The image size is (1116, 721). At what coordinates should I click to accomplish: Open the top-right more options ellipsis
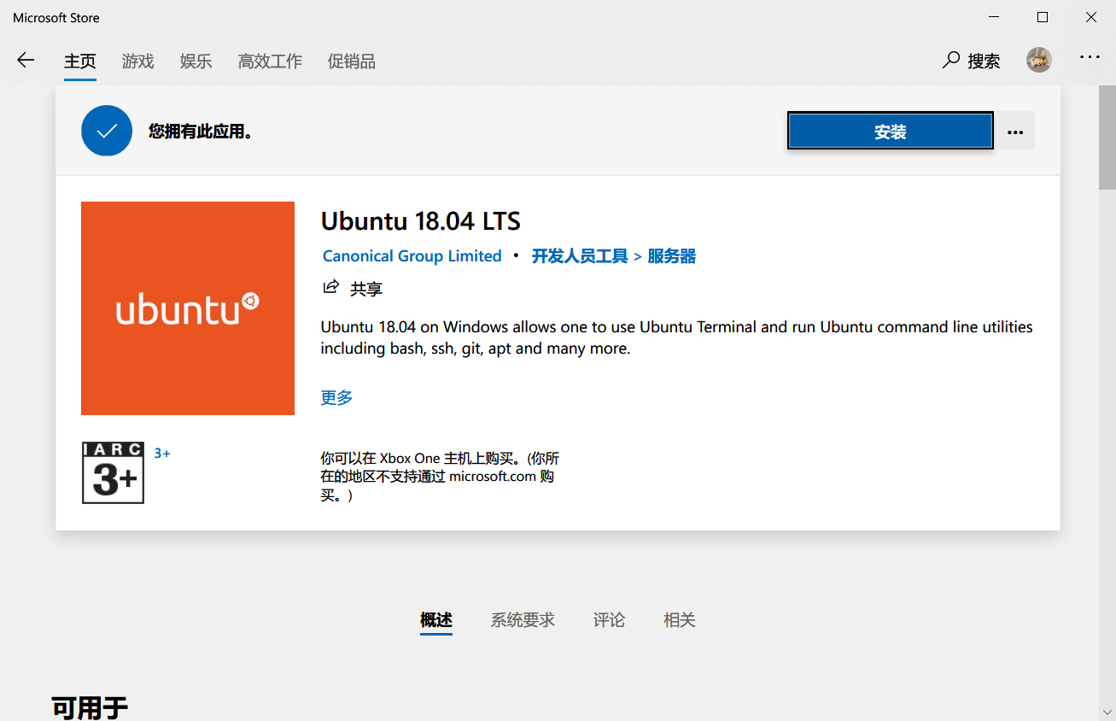[1090, 57]
